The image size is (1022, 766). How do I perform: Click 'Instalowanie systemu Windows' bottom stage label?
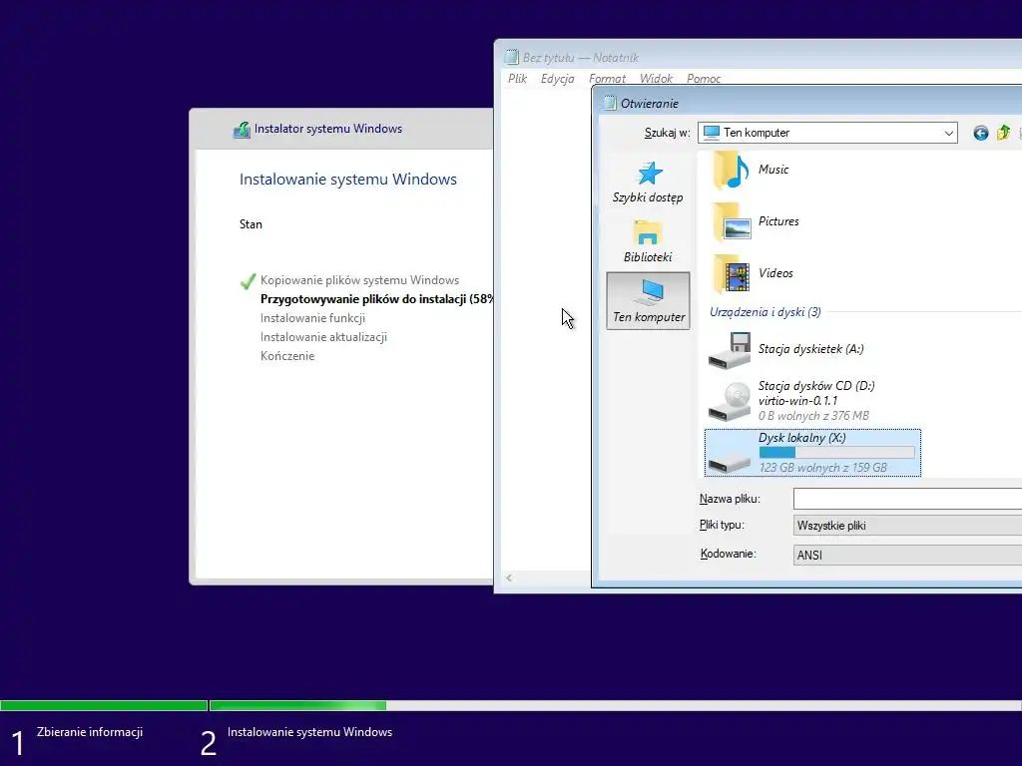pyautogui.click(x=309, y=732)
